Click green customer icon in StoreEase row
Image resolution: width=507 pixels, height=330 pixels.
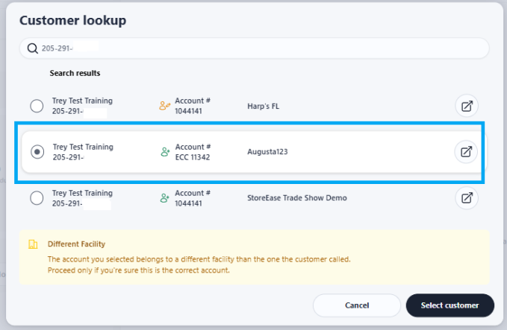pyautogui.click(x=164, y=197)
